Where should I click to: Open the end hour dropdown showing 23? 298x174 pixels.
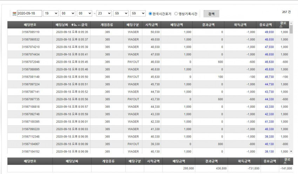coord(104,13)
